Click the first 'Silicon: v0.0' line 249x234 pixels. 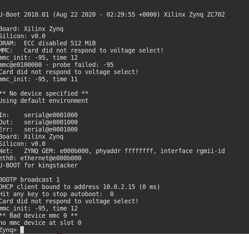23,36
